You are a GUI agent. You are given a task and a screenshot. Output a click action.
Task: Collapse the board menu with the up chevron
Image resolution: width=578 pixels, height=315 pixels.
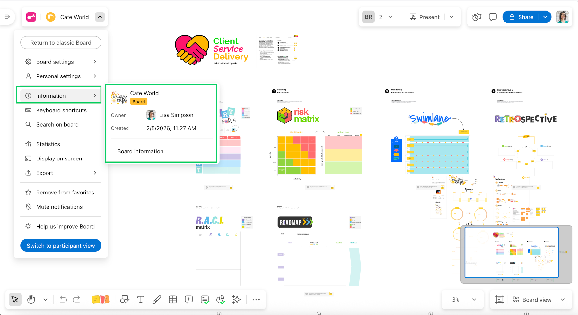(100, 17)
